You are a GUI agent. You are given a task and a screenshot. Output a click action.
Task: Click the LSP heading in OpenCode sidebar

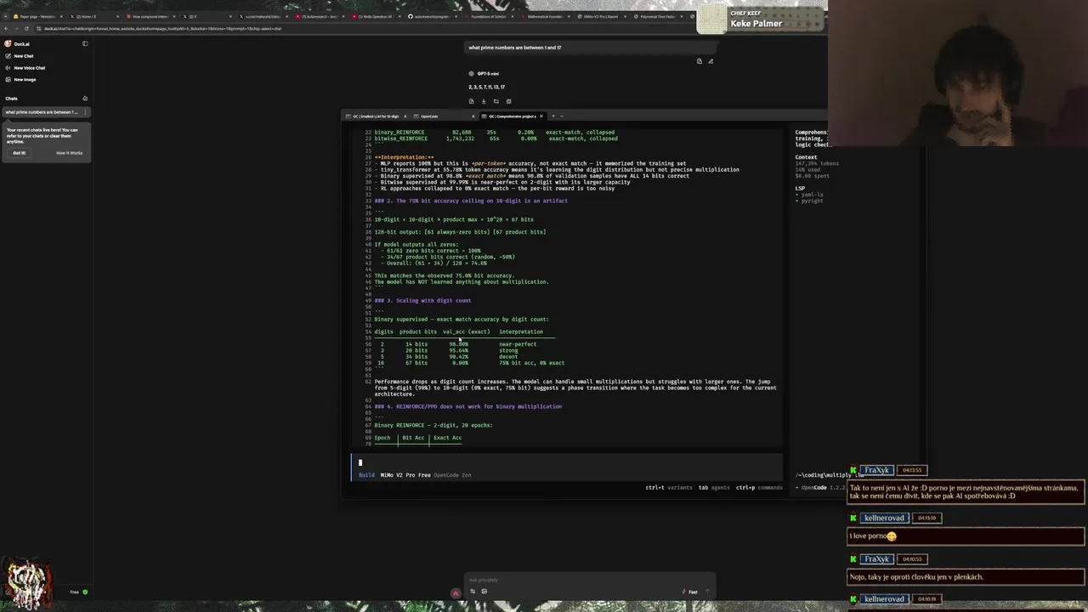[800, 189]
